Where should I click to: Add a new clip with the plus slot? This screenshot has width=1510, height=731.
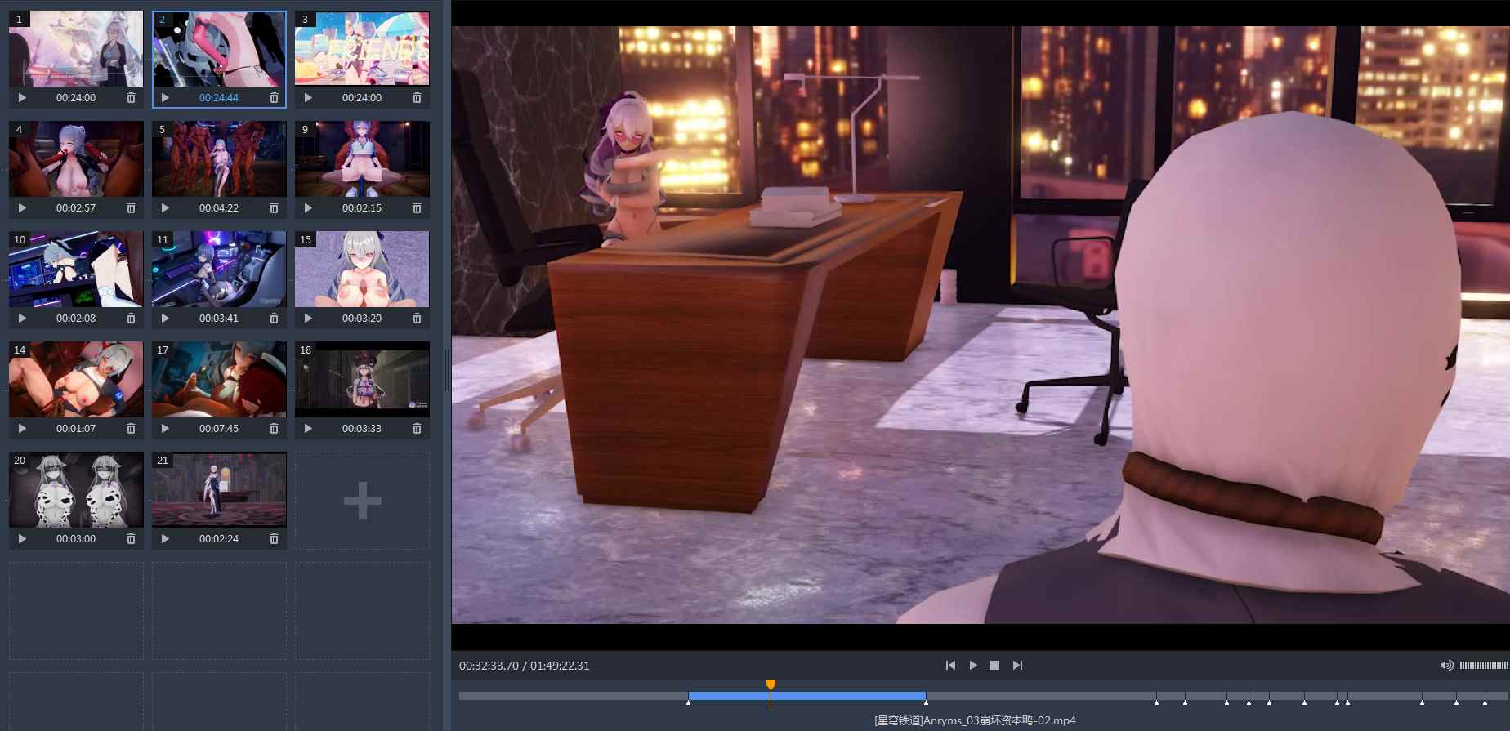362,501
